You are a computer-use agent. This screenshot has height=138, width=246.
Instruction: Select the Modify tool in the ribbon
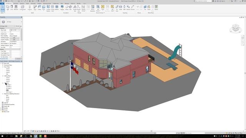click(x=3, y=8)
